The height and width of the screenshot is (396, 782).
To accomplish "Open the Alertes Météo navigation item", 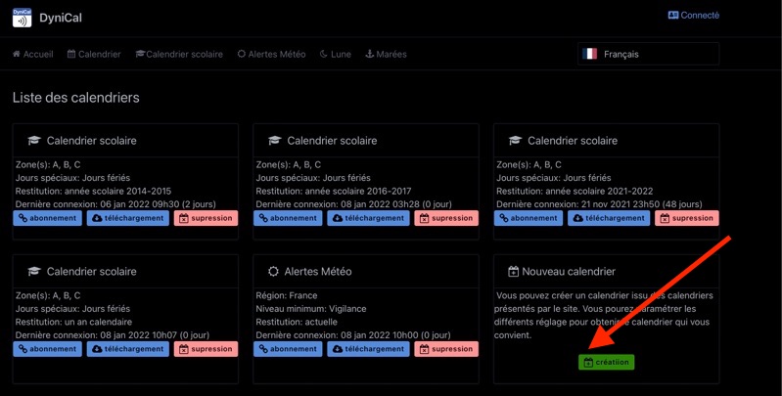I will coord(271,55).
